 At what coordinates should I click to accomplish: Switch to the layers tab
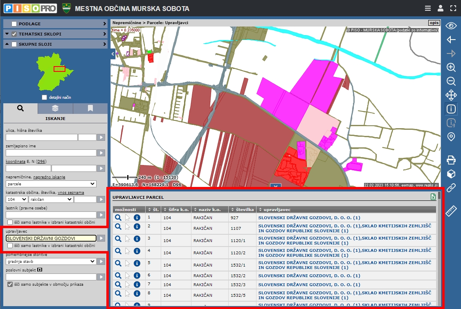click(55, 108)
